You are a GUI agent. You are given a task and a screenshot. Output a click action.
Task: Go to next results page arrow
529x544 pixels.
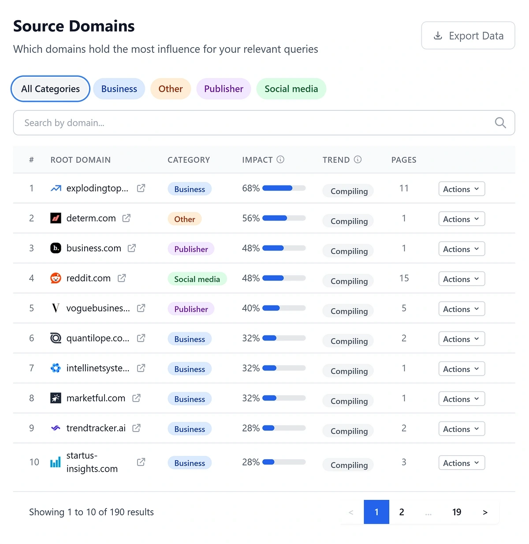[485, 512]
